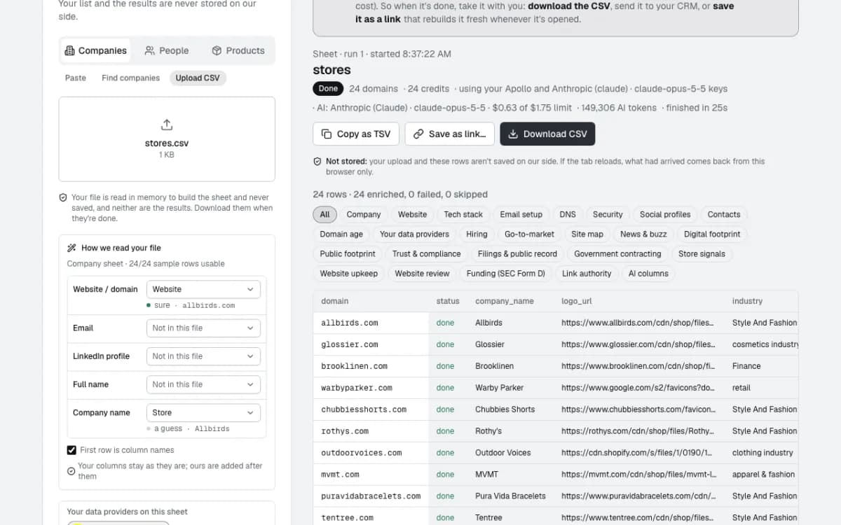Select the Filings & public record chip
Screen dimensions: 841x525
click(517, 253)
